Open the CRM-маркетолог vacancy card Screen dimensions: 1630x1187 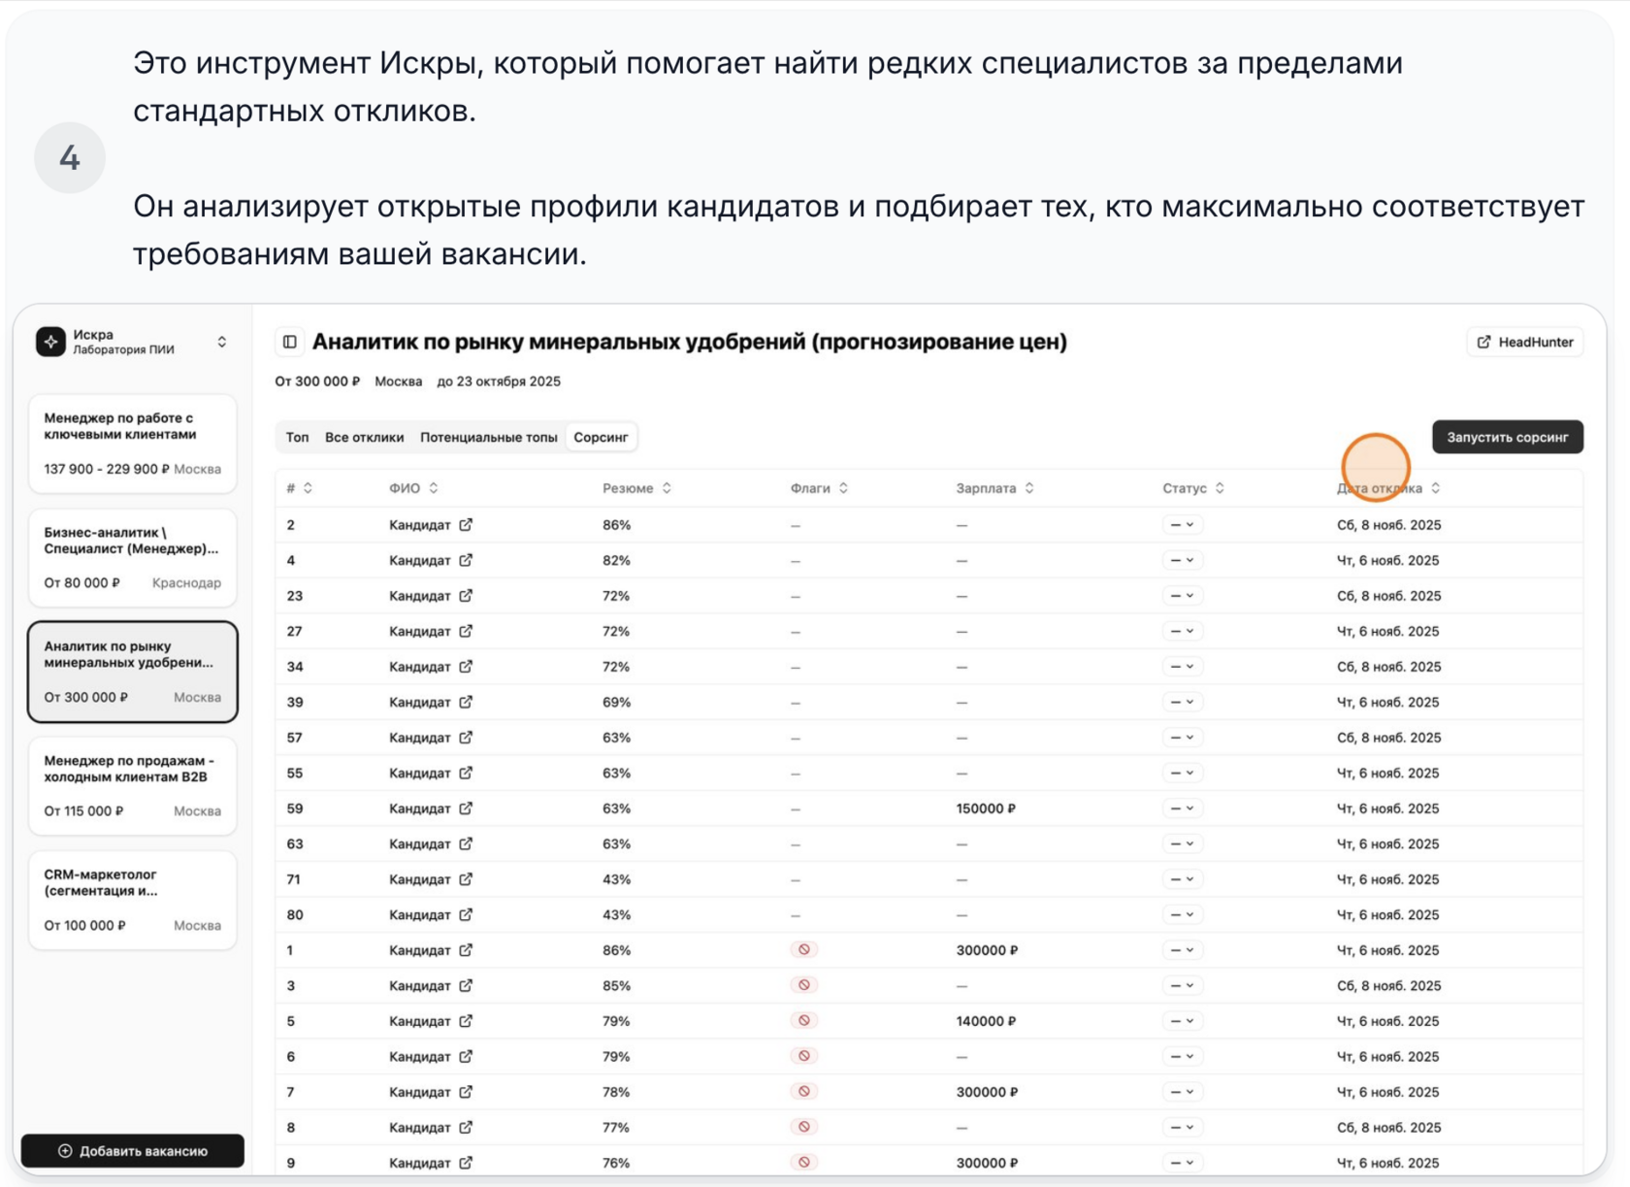133,901
